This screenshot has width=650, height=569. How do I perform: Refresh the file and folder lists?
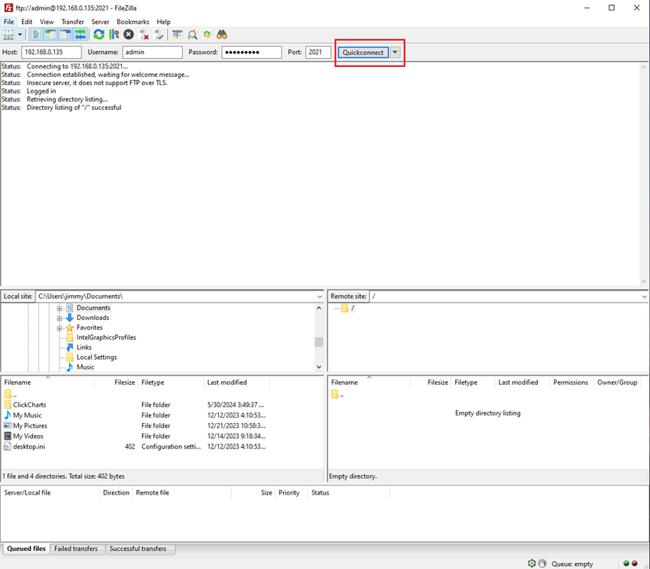tap(99, 35)
